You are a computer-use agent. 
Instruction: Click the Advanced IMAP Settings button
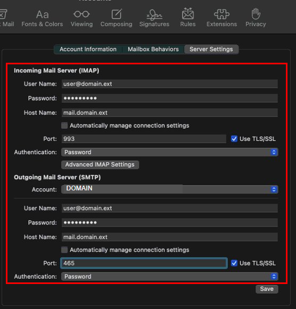[x=100, y=164]
